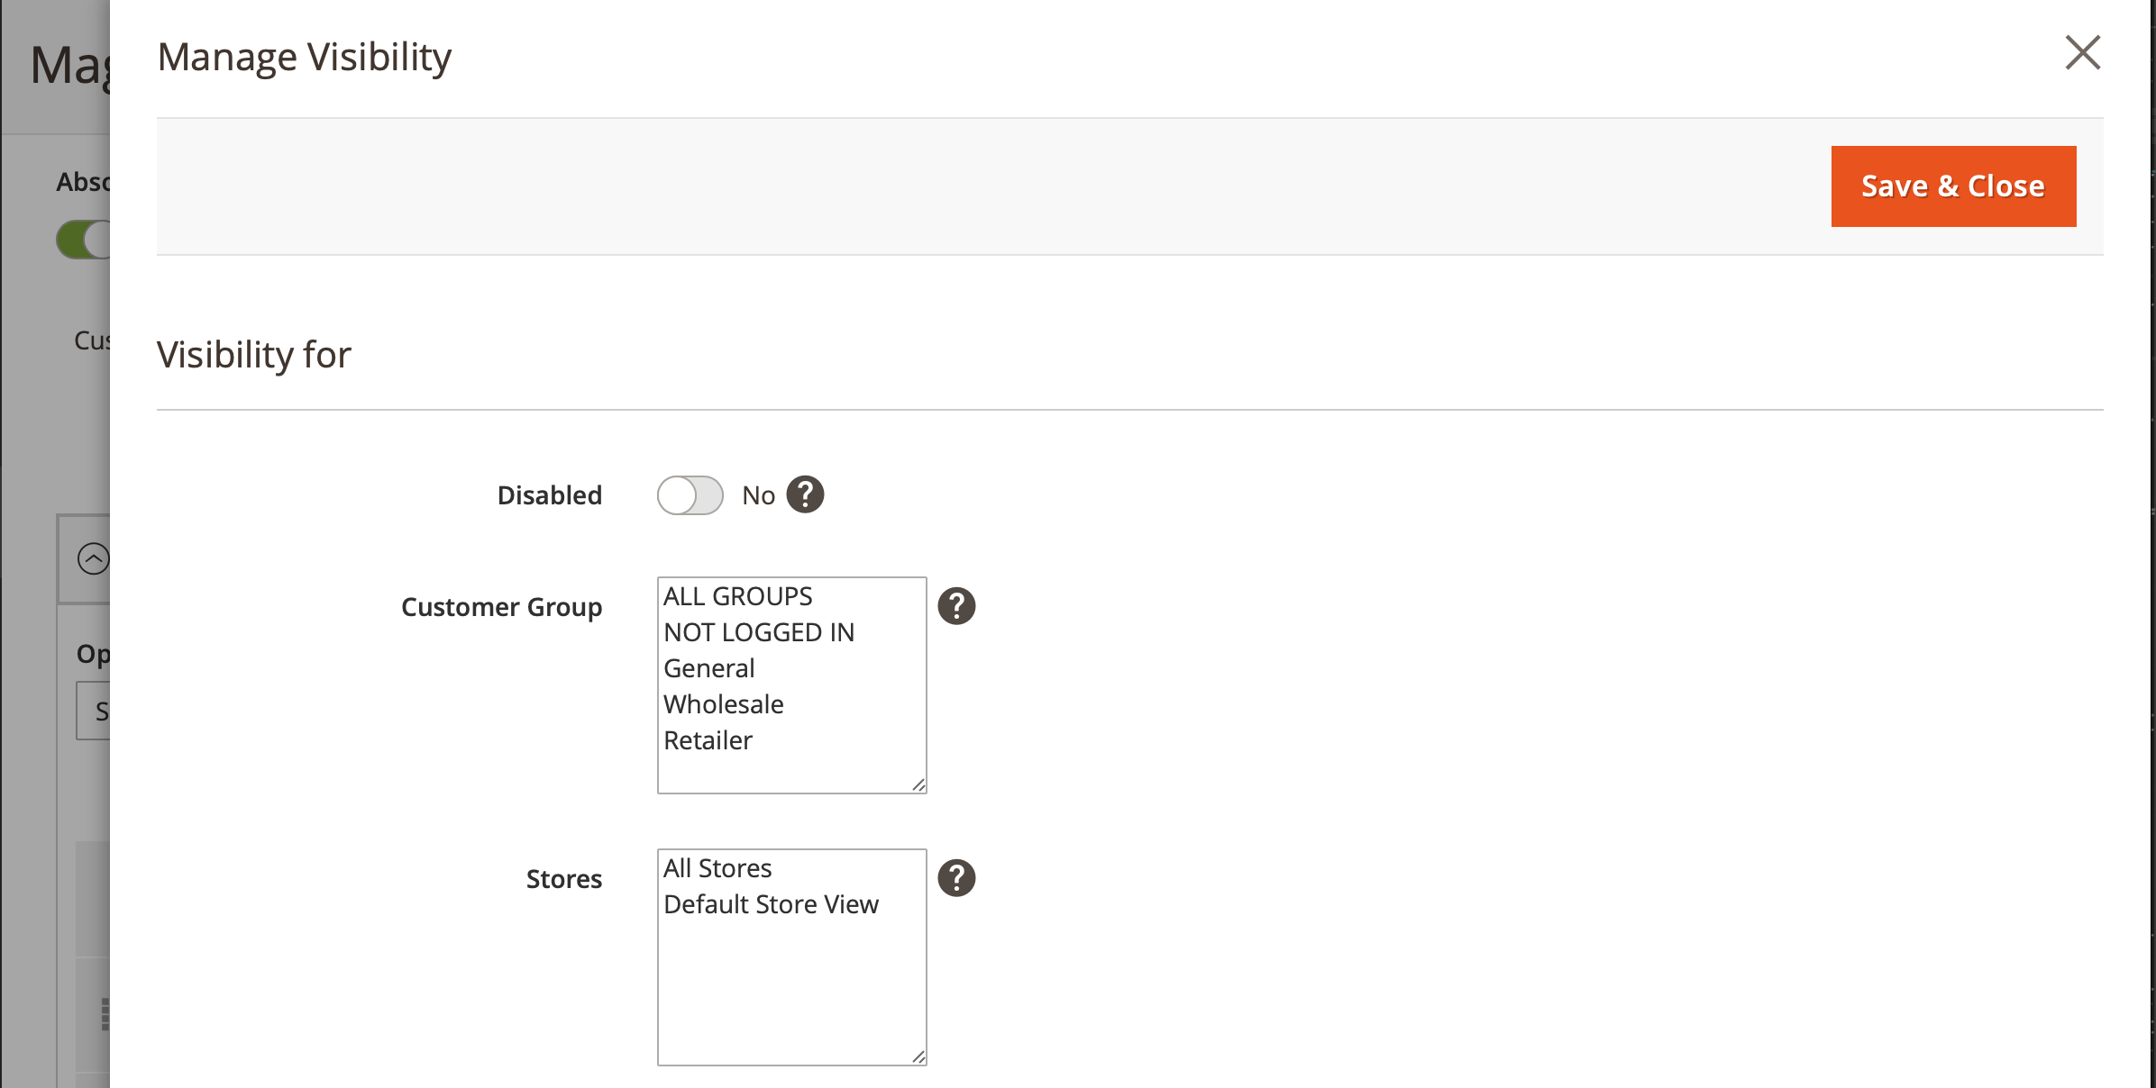The width and height of the screenshot is (2156, 1088).
Task: Open the help tooltip next to Disabled
Action: (805, 494)
